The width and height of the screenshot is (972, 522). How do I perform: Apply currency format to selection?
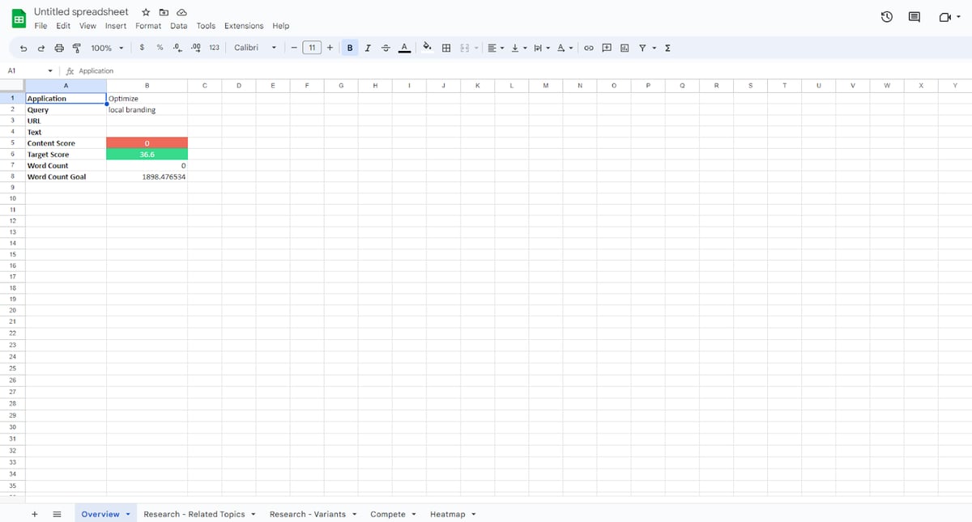pyautogui.click(x=141, y=48)
